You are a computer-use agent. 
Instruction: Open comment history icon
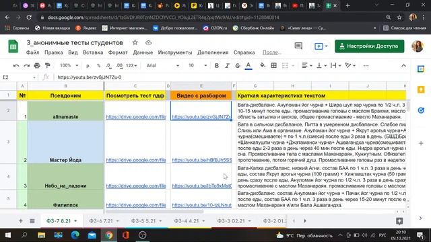[298, 46]
